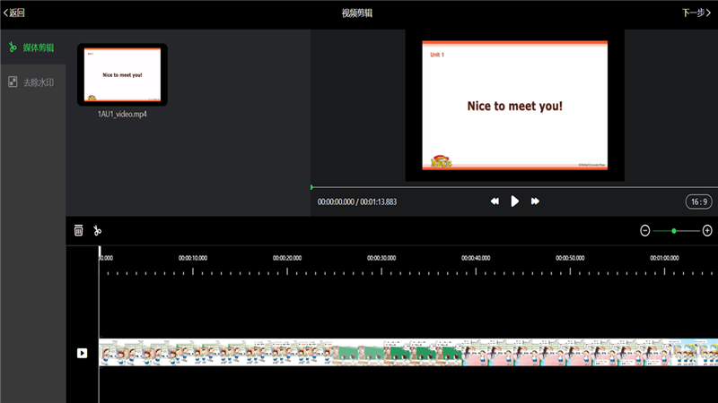Click 返回 to go back
718x403 pixels.
(14, 13)
